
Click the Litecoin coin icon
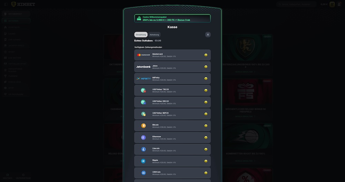click(x=143, y=149)
